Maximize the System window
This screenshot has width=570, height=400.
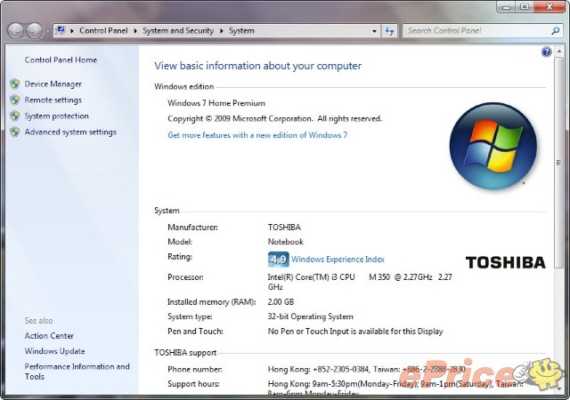point(525,6)
